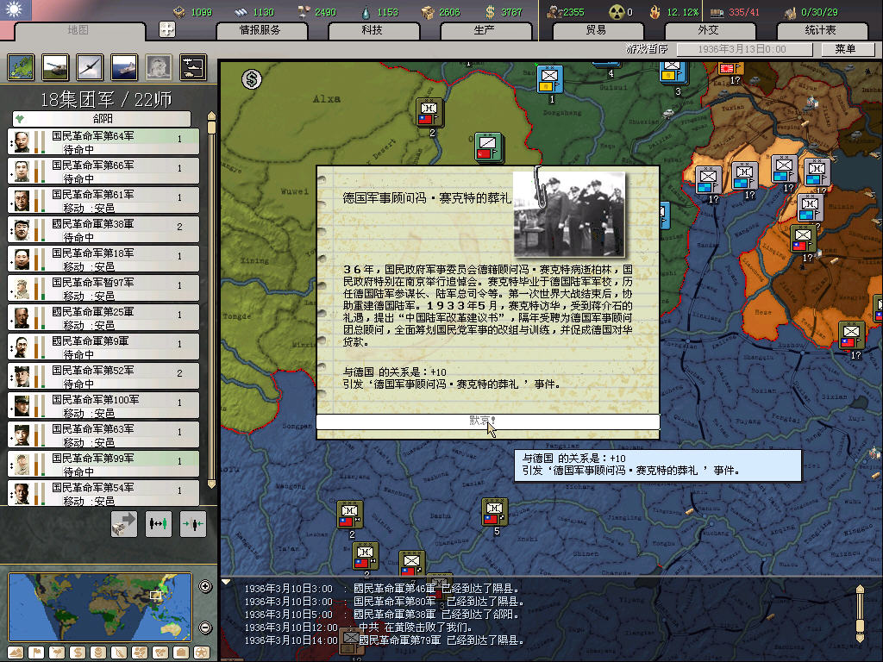Select 国民革命军第52军 in the army list
The image size is (883, 662).
103,376
